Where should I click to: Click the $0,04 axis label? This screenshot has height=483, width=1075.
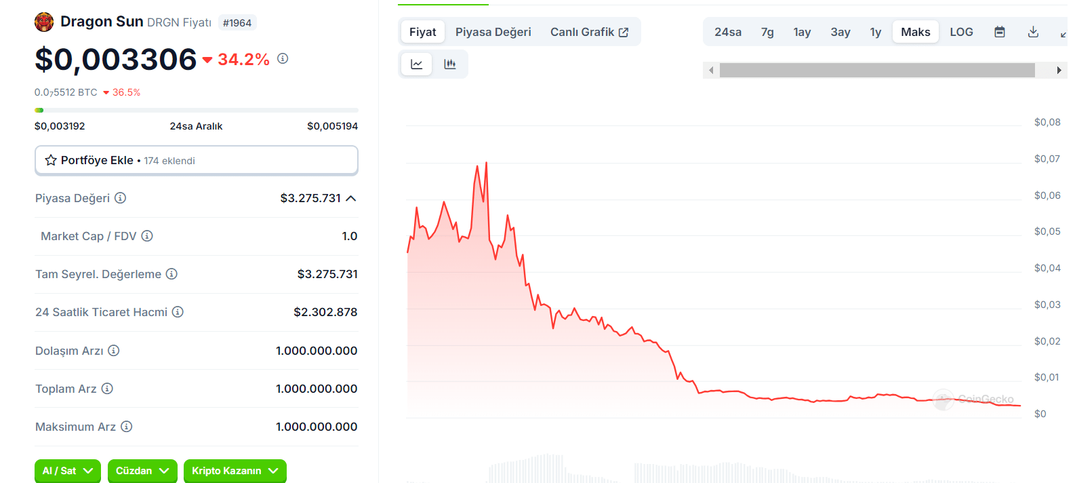[x=1047, y=268]
